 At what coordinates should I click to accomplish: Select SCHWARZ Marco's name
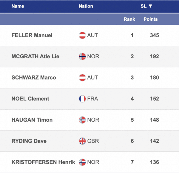(x=34, y=78)
